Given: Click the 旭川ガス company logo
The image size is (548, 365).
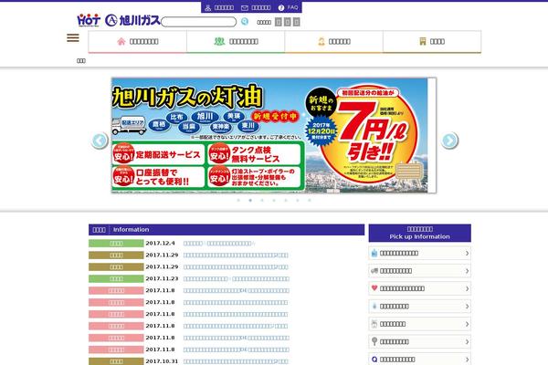Looking at the screenshot, I should pos(132,20).
